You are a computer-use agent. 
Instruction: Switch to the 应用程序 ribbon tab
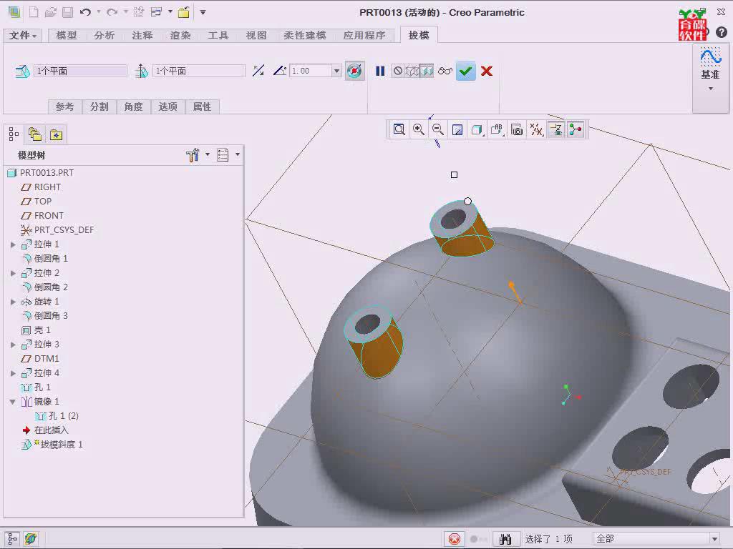[364, 36]
